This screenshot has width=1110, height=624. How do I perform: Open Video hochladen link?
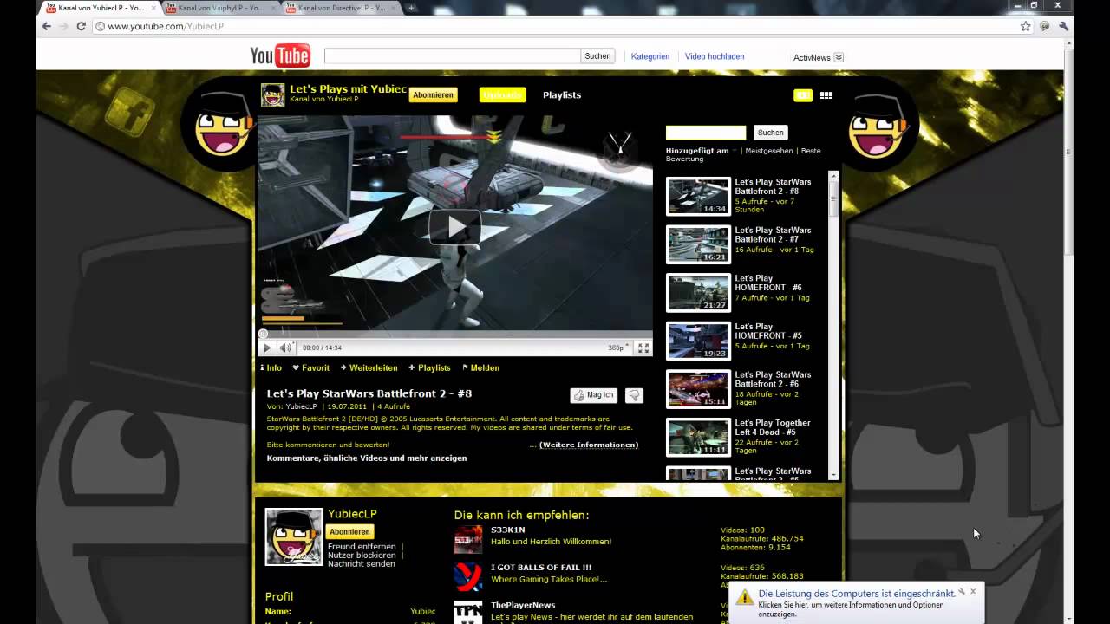(715, 56)
